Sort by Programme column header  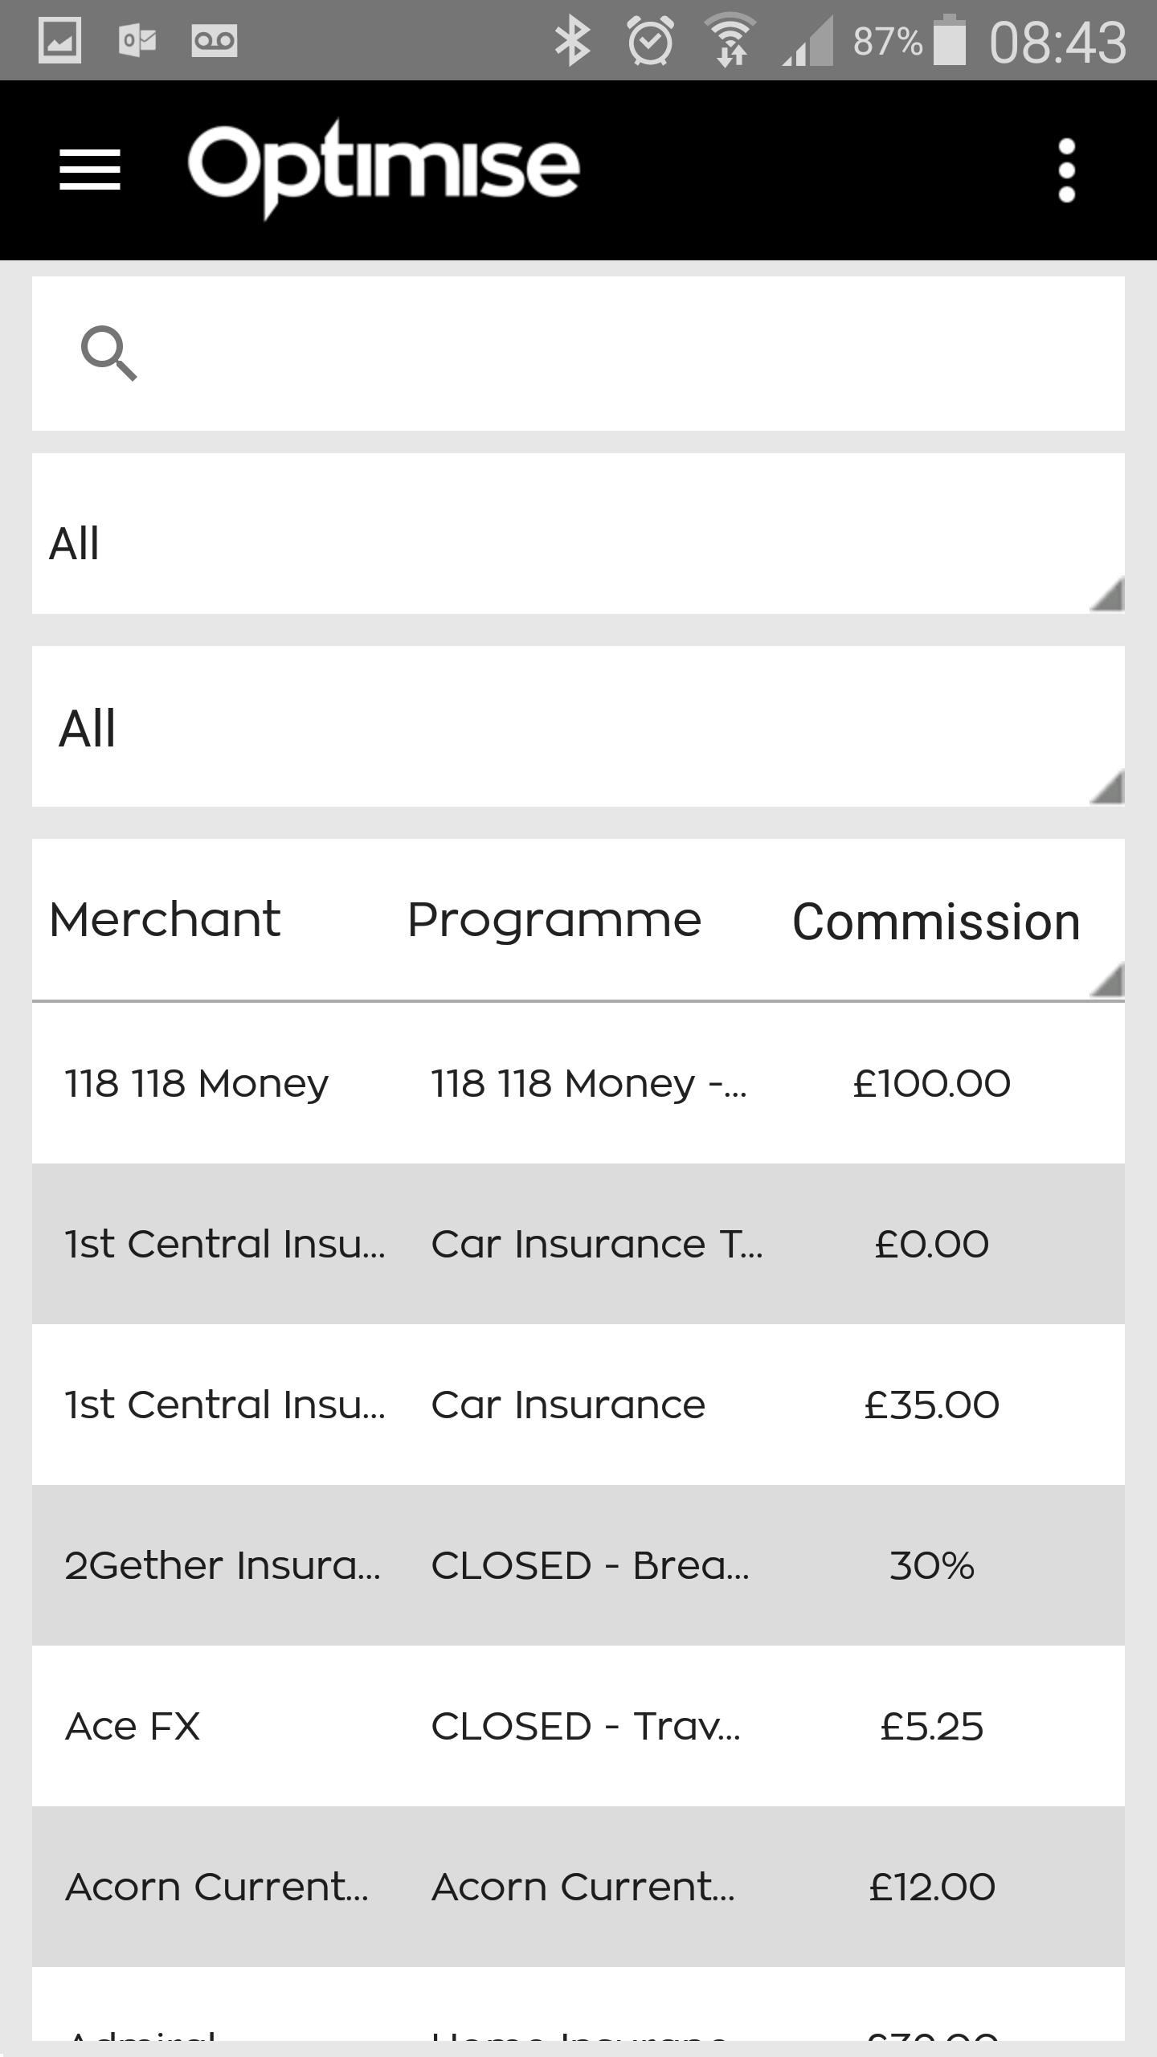554,920
